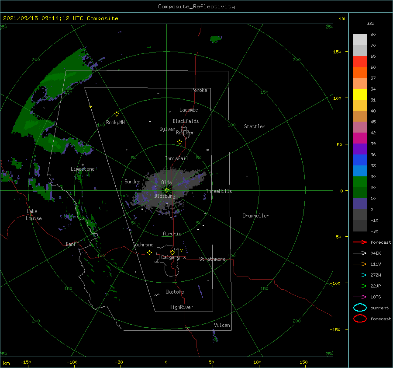This screenshot has height=368, width=393.
Task: Click the cyan current ellipse icon
Action: 360,308
